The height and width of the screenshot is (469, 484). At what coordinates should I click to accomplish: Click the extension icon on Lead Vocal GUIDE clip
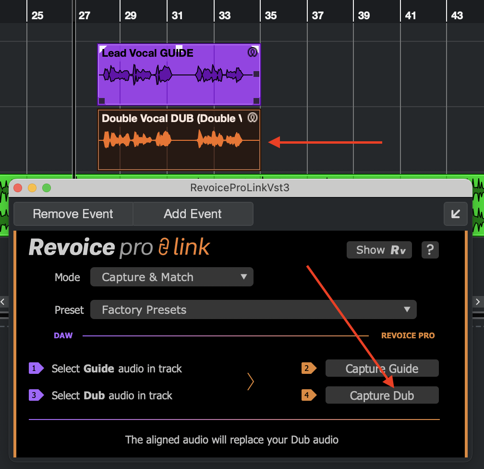click(253, 52)
